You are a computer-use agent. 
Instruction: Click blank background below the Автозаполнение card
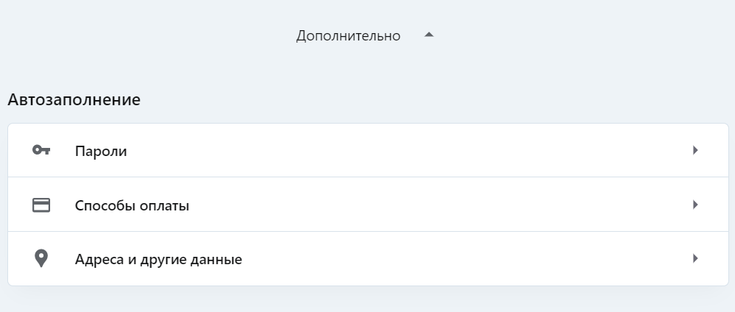(369, 300)
